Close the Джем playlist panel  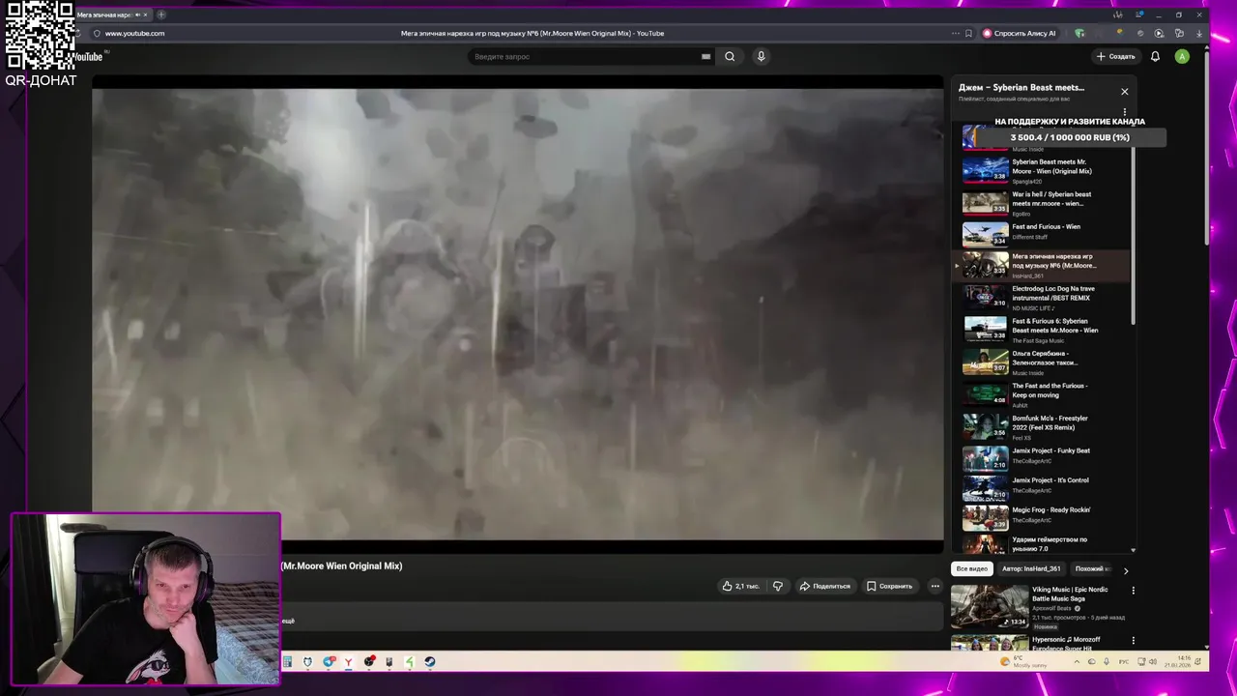1124,91
